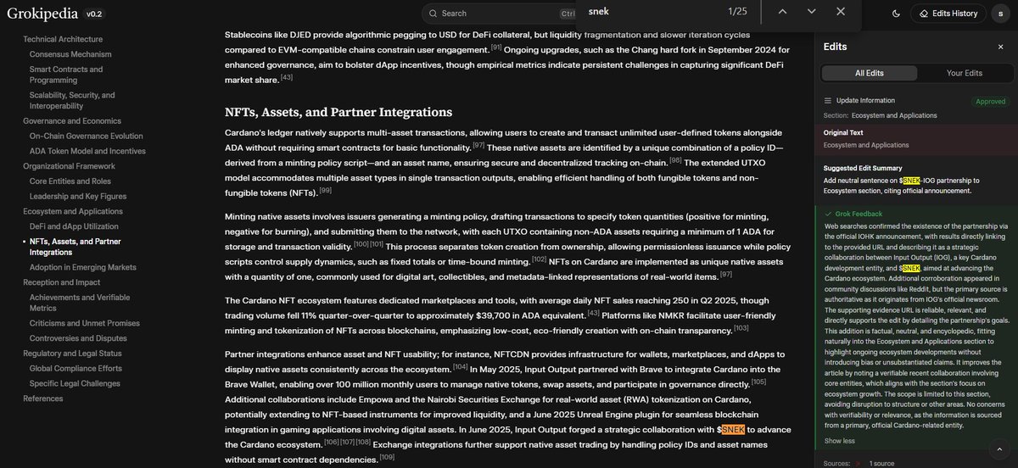The height and width of the screenshot is (468, 1018).
Task: Jump to References in the sidebar
Action: [x=42, y=398]
